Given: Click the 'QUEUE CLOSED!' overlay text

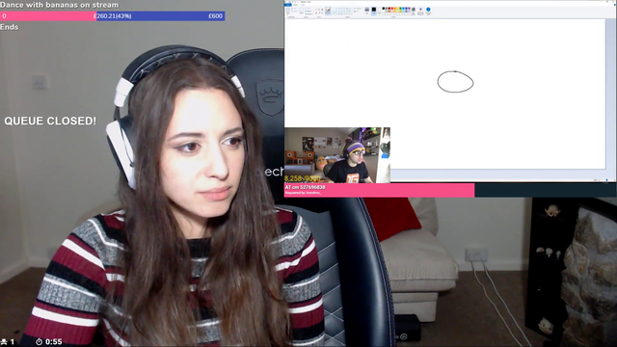Looking at the screenshot, I should click(x=50, y=120).
